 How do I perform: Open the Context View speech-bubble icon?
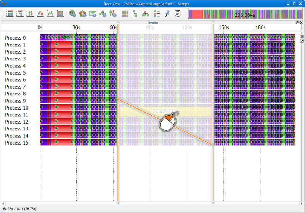click(x=177, y=14)
